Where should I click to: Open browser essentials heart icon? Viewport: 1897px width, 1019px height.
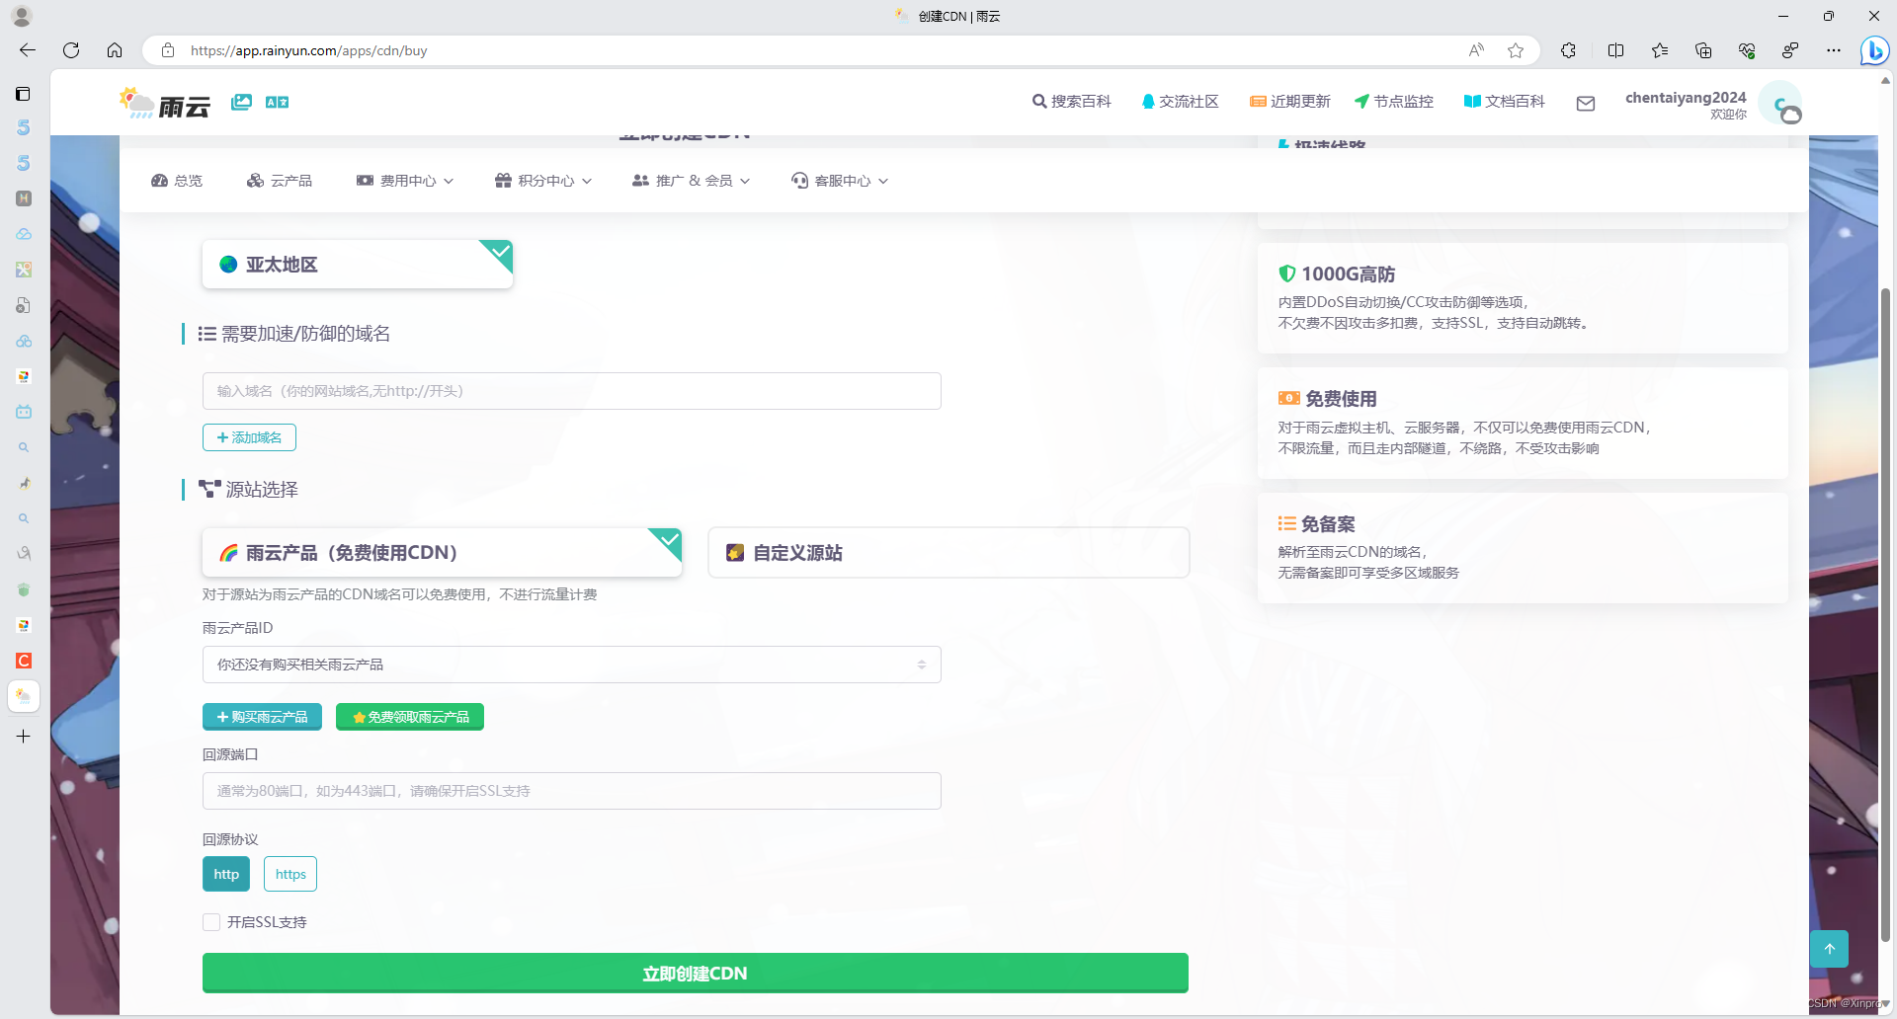[x=1747, y=50]
